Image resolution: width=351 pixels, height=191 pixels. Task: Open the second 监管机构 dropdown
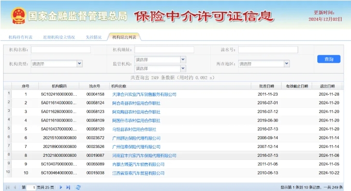(183, 68)
